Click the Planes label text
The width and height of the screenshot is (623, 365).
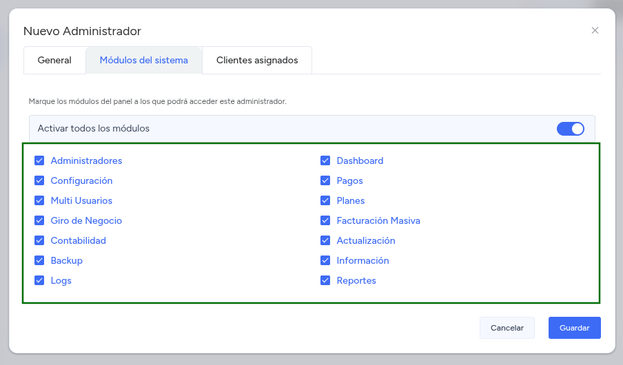(351, 200)
